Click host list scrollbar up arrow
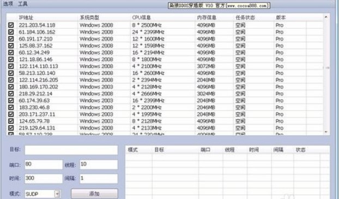 tap(326, 17)
